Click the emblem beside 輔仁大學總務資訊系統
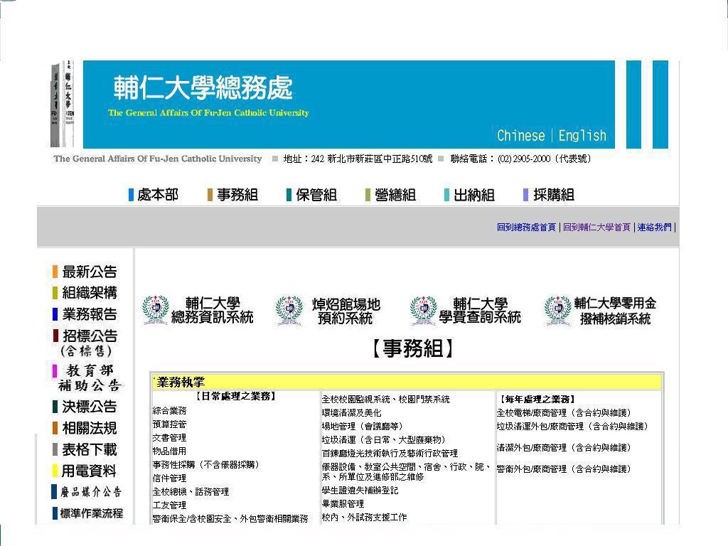The height and width of the screenshot is (546, 728). click(156, 310)
